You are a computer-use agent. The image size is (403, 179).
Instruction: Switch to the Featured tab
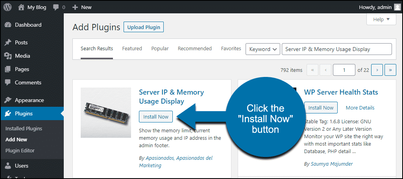[x=132, y=49]
